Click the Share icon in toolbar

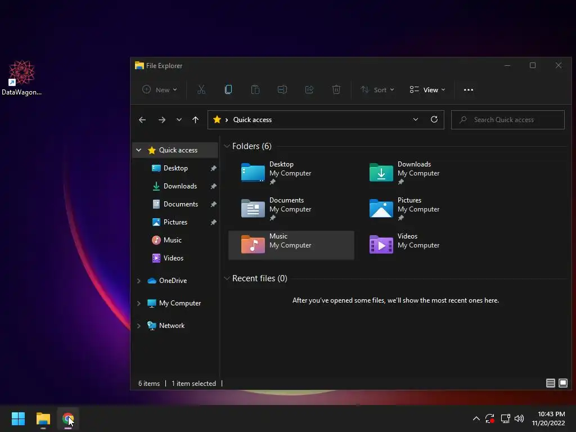pos(309,89)
